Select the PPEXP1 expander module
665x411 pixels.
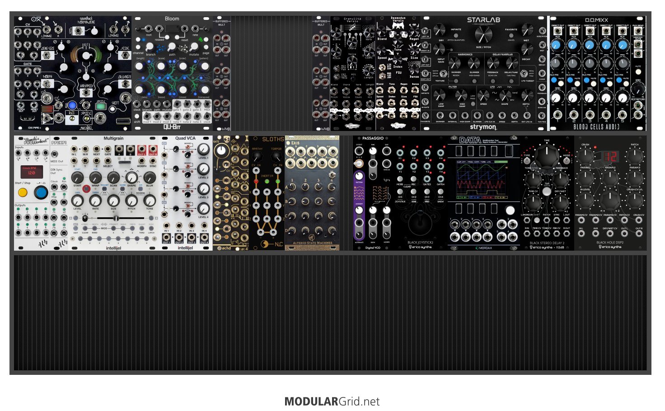point(59,193)
